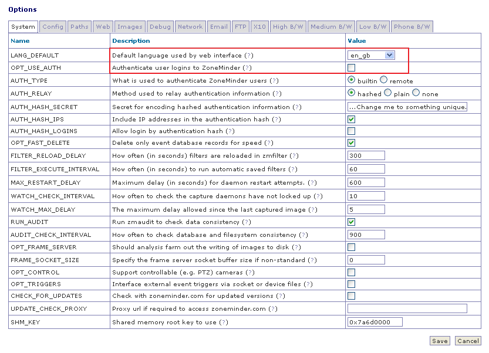The width and height of the screenshot is (489, 353).
Task: Uncheck the RUN_AUDIT checkbox
Action: tap(351, 222)
